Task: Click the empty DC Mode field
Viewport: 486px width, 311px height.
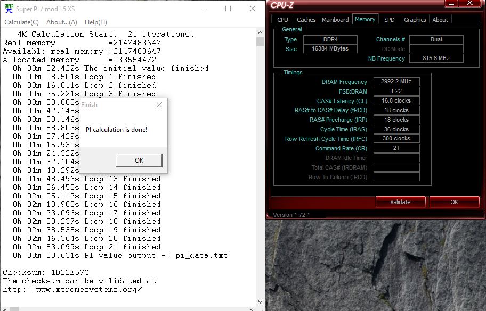Action: (436, 49)
